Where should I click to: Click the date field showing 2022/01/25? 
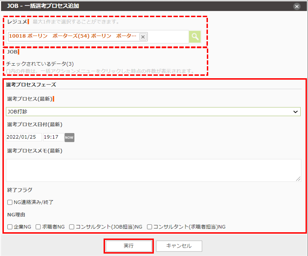click(x=24, y=137)
